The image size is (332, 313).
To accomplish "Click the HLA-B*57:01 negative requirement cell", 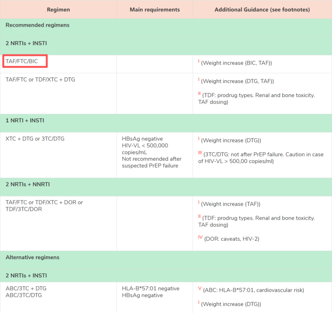I will [150, 288].
